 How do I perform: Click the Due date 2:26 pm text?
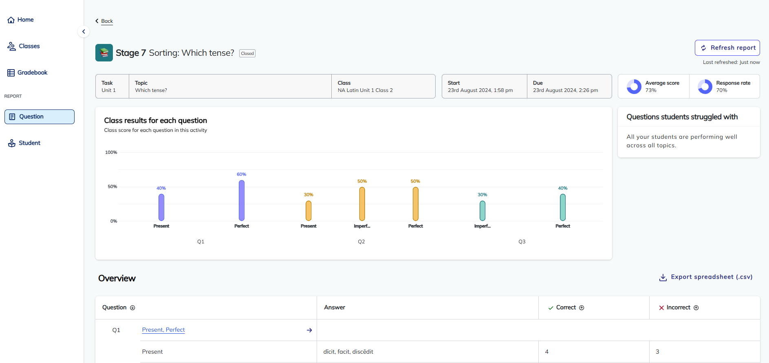566,90
